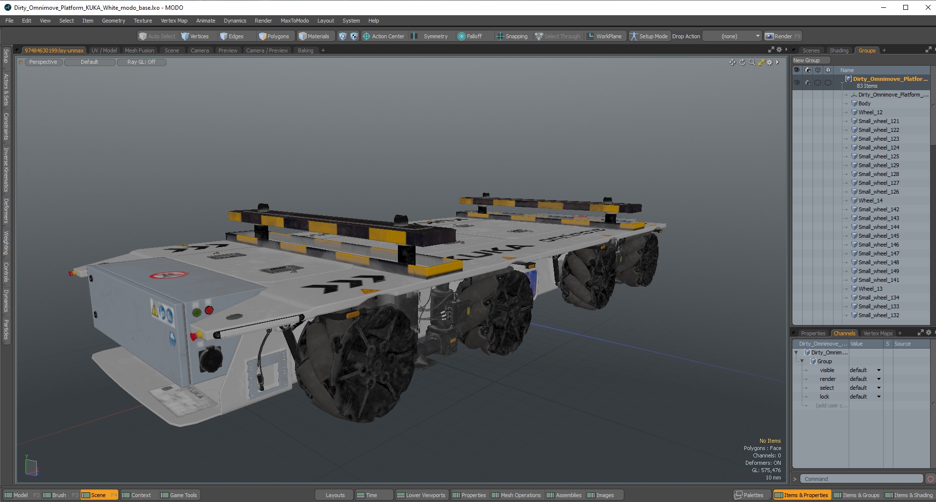The width and height of the screenshot is (936, 502).
Task: Toggle the Lower Viewports panel
Action: pyautogui.click(x=421, y=495)
